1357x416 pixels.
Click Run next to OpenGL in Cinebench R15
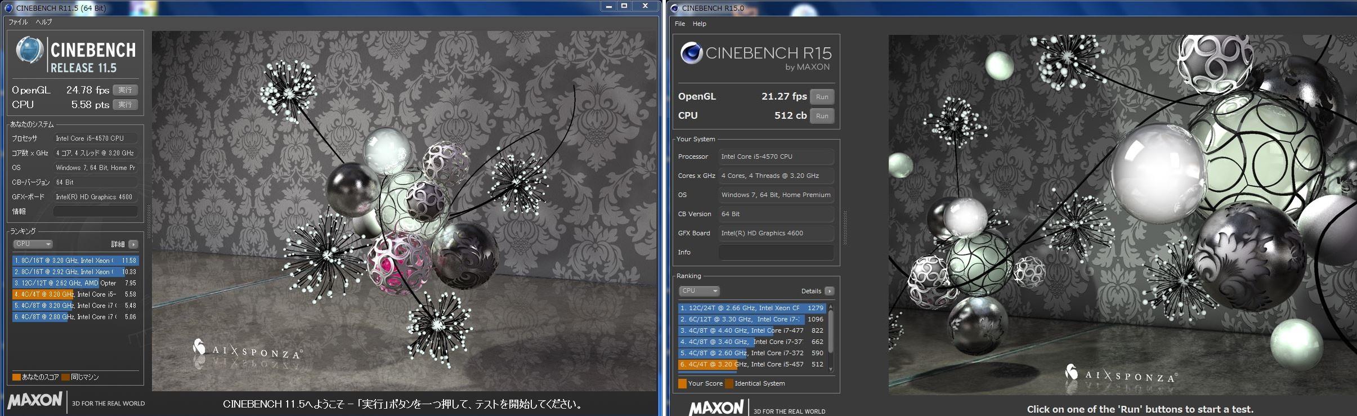[822, 97]
